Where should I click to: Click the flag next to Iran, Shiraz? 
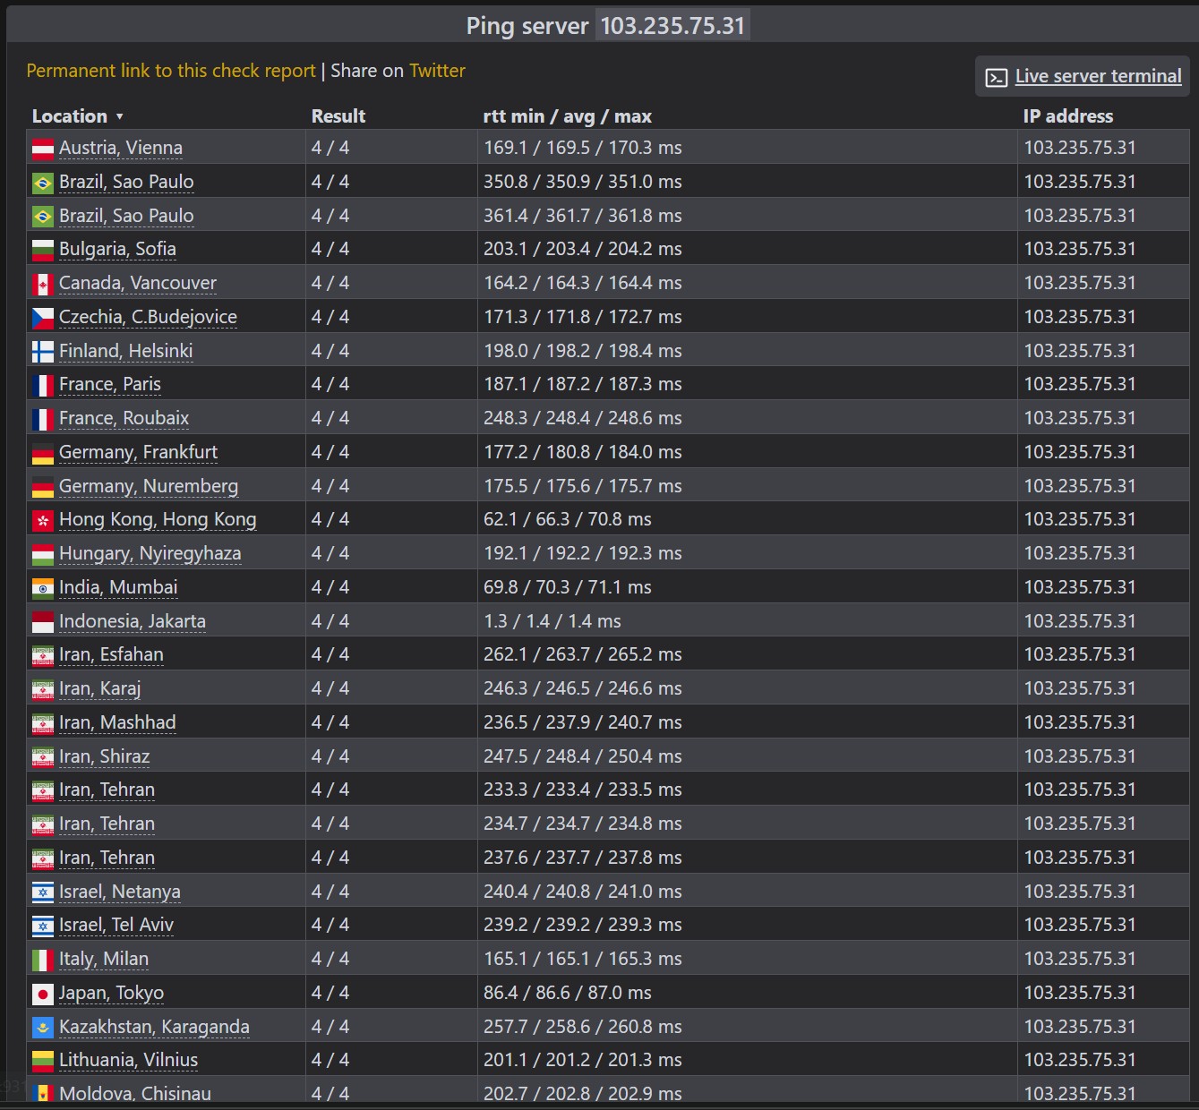pos(43,757)
